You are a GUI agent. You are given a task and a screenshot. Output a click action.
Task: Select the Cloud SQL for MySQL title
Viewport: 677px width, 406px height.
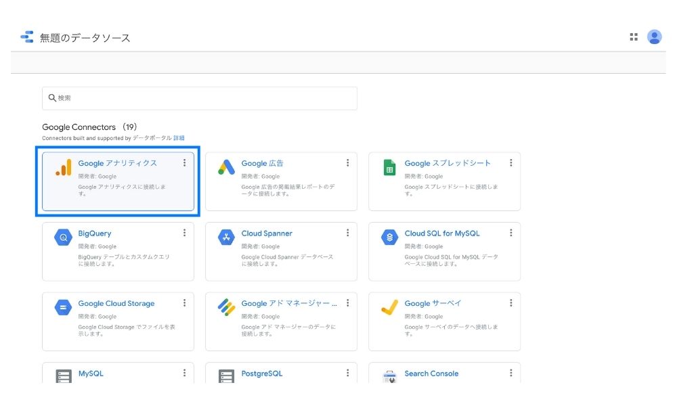coord(442,233)
